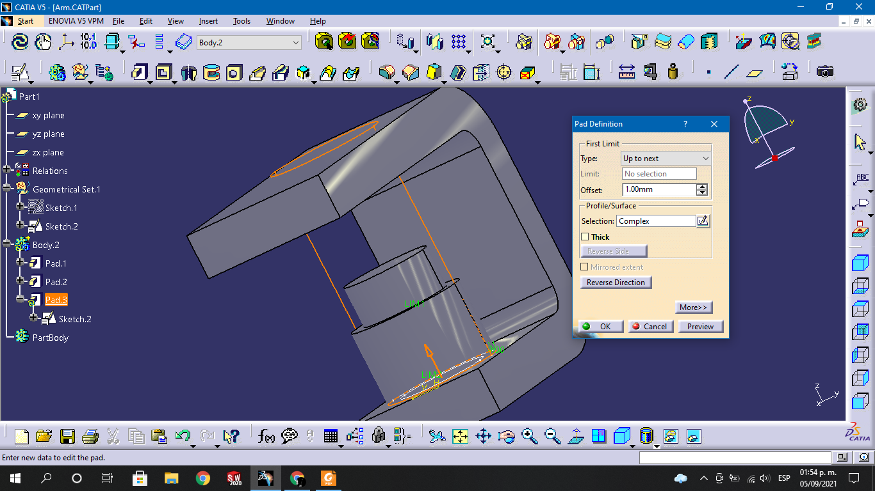The height and width of the screenshot is (491, 875).
Task: Click the Selection field showing Complex
Action: pyautogui.click(x=656, y=221)
